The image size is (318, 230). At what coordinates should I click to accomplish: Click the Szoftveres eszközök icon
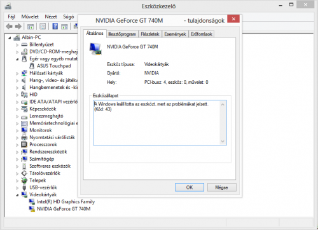pyautogui.click(x=24, y=166)
